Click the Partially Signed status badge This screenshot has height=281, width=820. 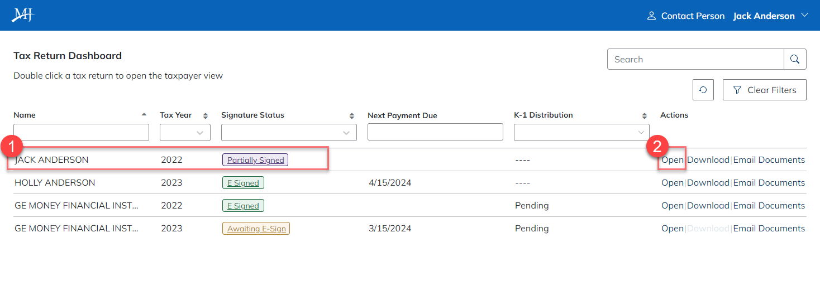[255, 160]
